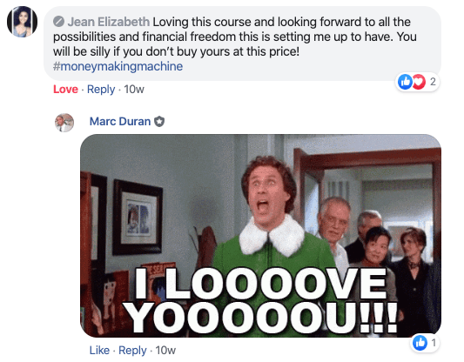Image resolution: width=464 pixels, height=362 pixels.
Task: View the 2 reactions count
Action: pos(433,82)
